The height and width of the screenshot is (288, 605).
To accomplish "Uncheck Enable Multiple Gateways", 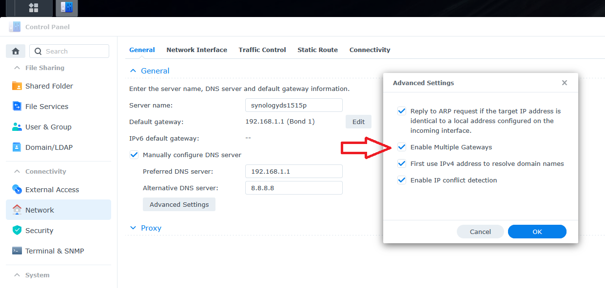I will point(402,147).
